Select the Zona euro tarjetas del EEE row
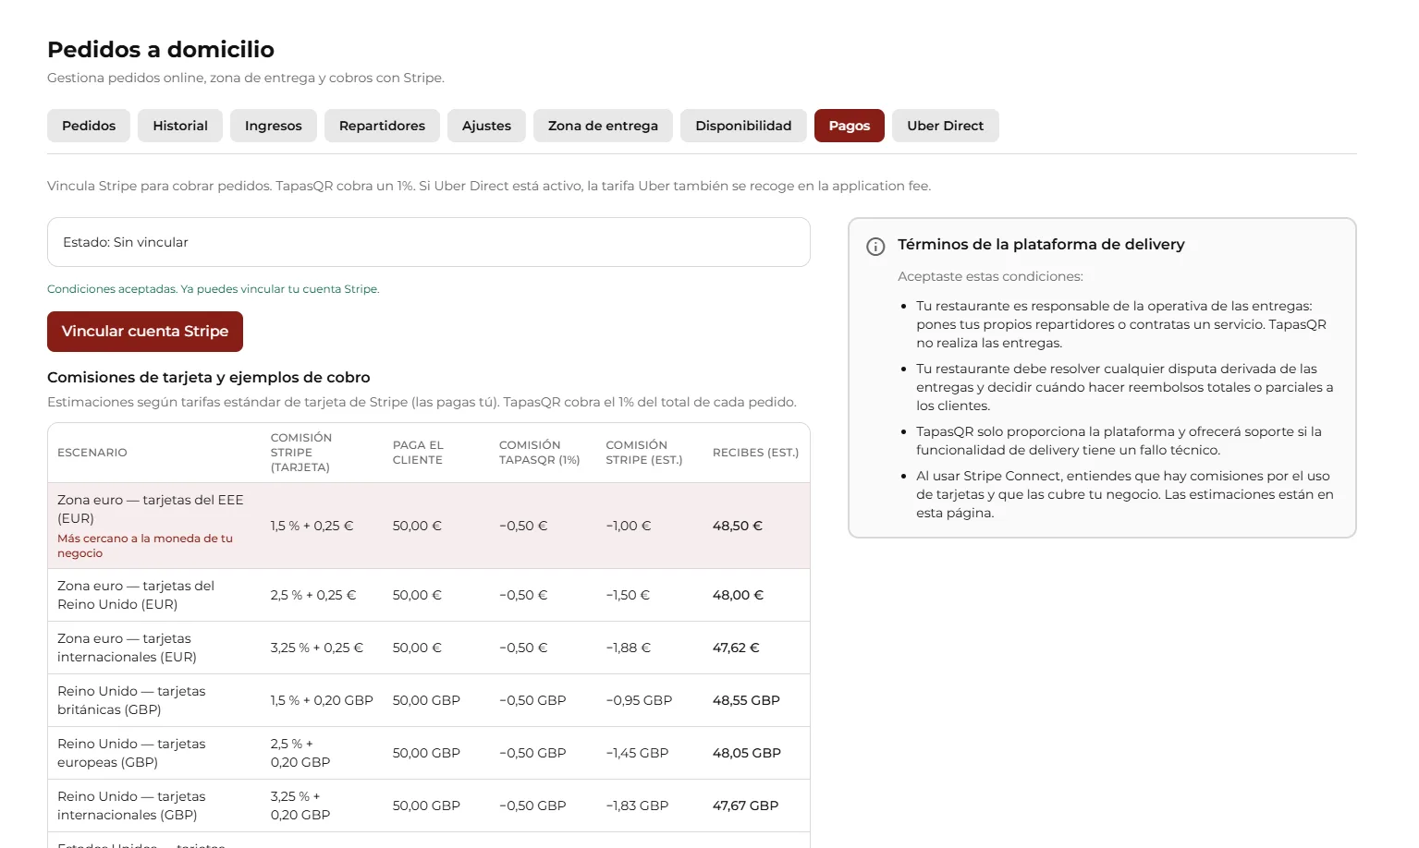The height and width of the screenshot is (848, 1419). [x=429, y=526]
